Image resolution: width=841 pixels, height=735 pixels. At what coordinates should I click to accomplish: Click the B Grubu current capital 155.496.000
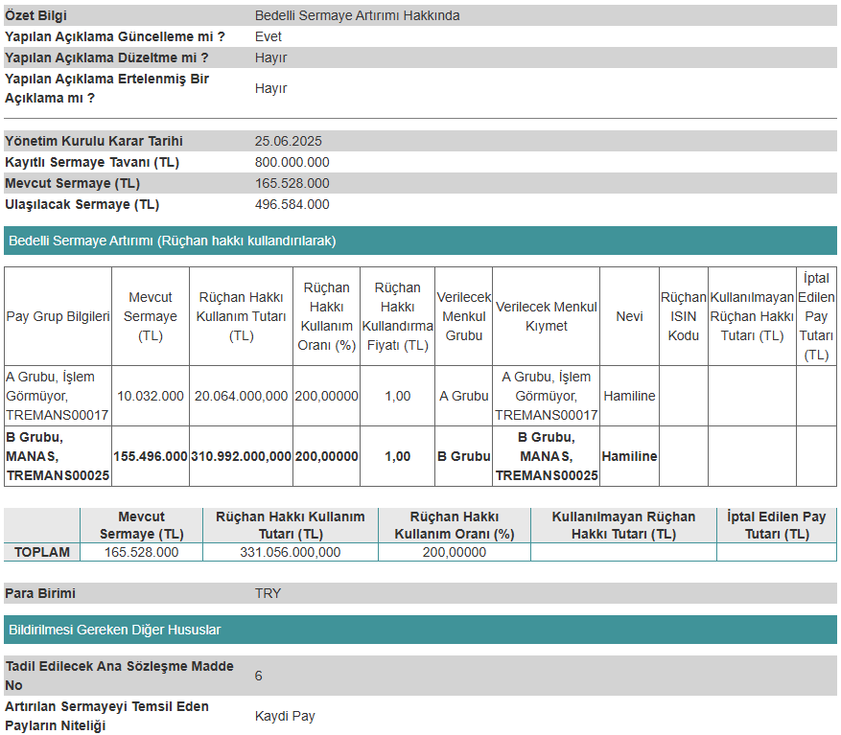coord(151,456)
